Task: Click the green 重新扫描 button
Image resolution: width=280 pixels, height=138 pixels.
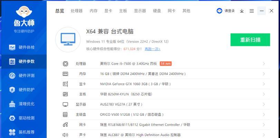Action: point(250,40)
